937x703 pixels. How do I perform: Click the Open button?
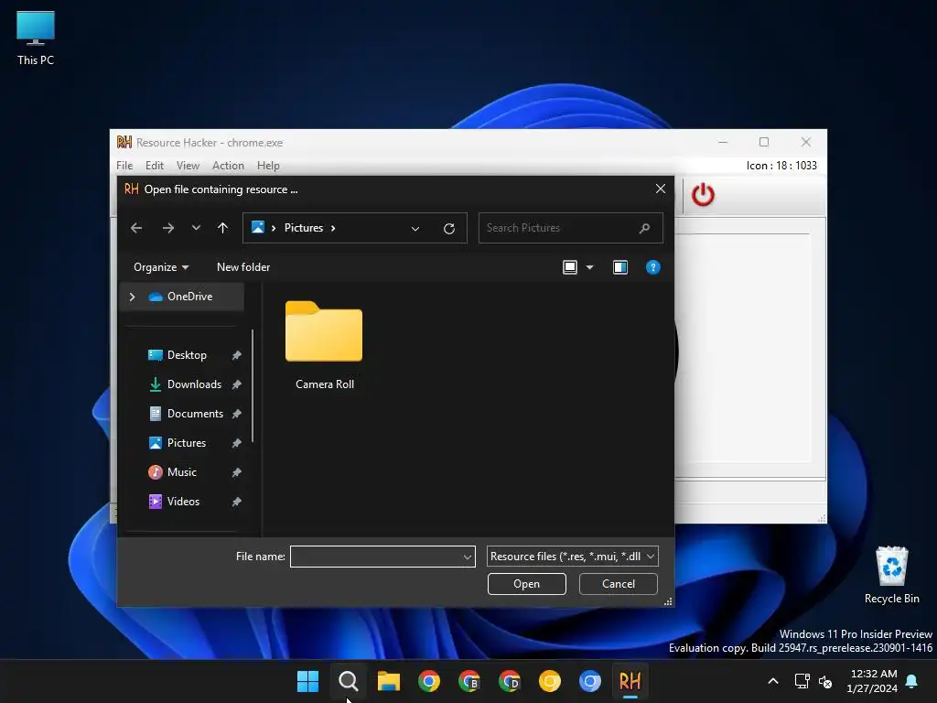(x=526, y=584)
